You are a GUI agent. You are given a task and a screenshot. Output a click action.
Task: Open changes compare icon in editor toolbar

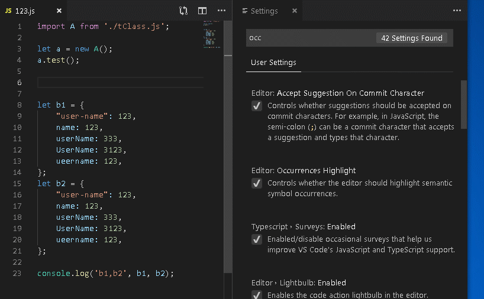183,11
